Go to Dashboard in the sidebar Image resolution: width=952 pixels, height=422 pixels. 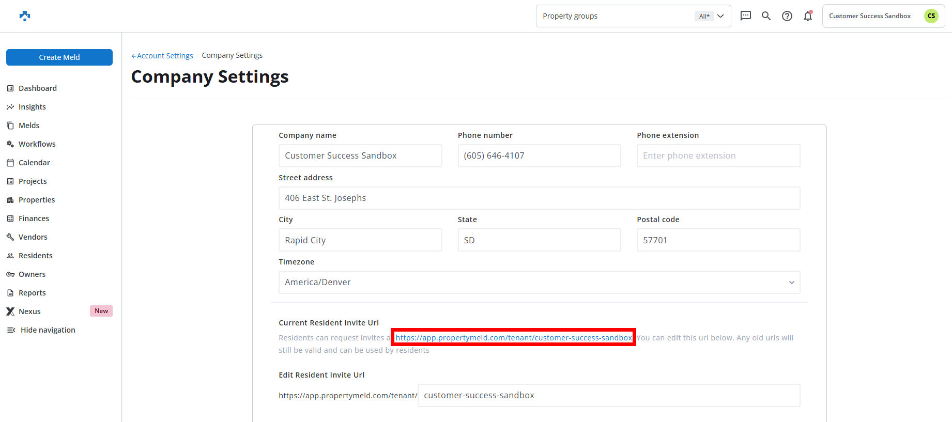tap(38, 88)
